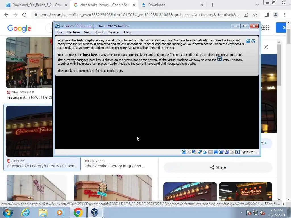The image size is (291, 218).
Task: Close the Downloads tab
Action: click(x=202, y=5)
